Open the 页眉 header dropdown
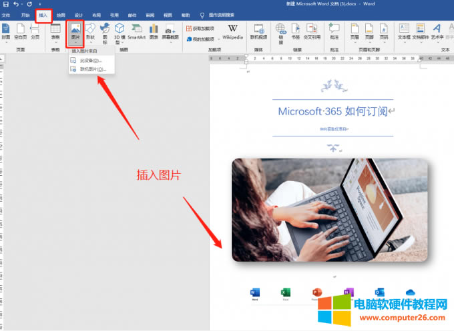454x331 pixels. 355,31
